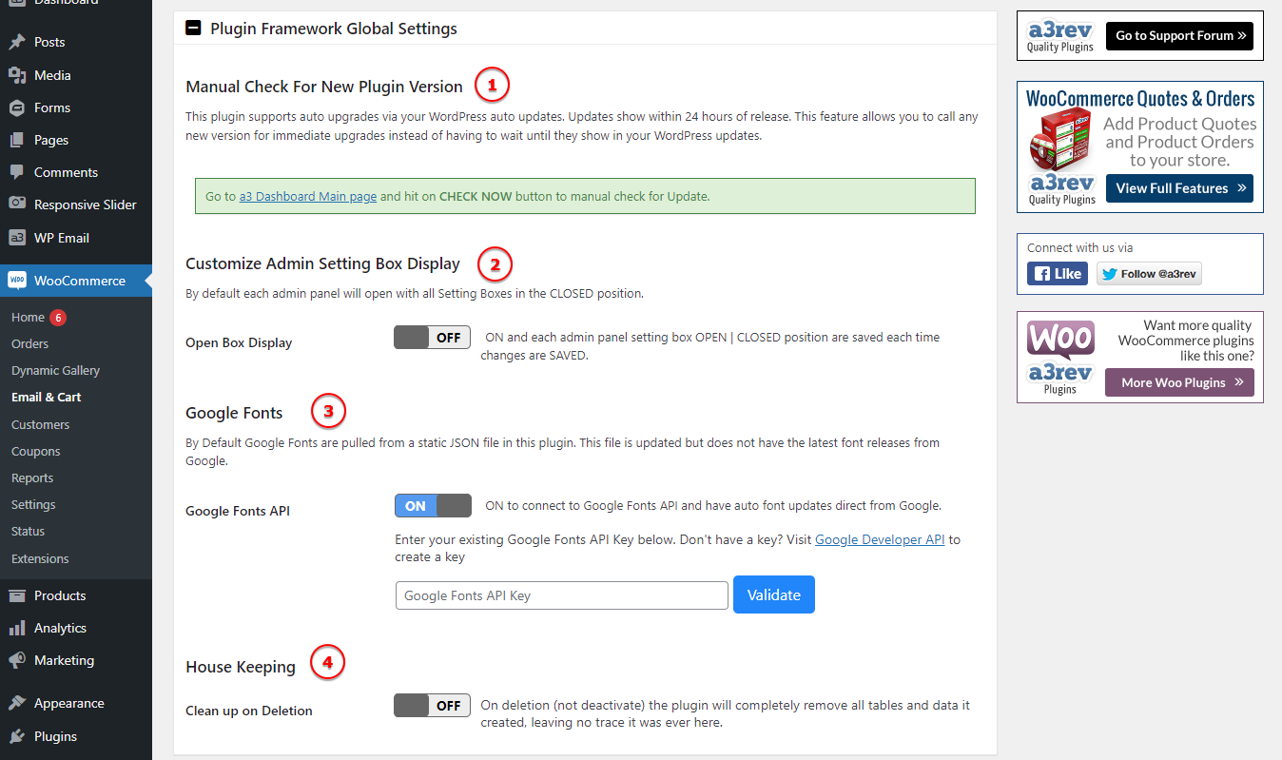Image resolution: width=1282 pixels, height=760 pixels.
Task: Click the Validate button
Action: [774, 594]
